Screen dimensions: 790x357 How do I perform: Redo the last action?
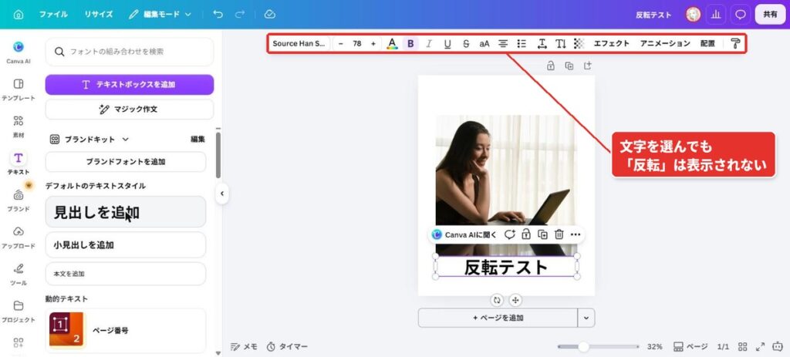240,15
